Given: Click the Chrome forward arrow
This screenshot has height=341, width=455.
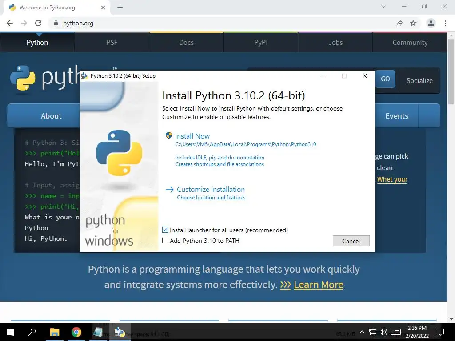Looking at the screenshot, I should click(24, 23).
